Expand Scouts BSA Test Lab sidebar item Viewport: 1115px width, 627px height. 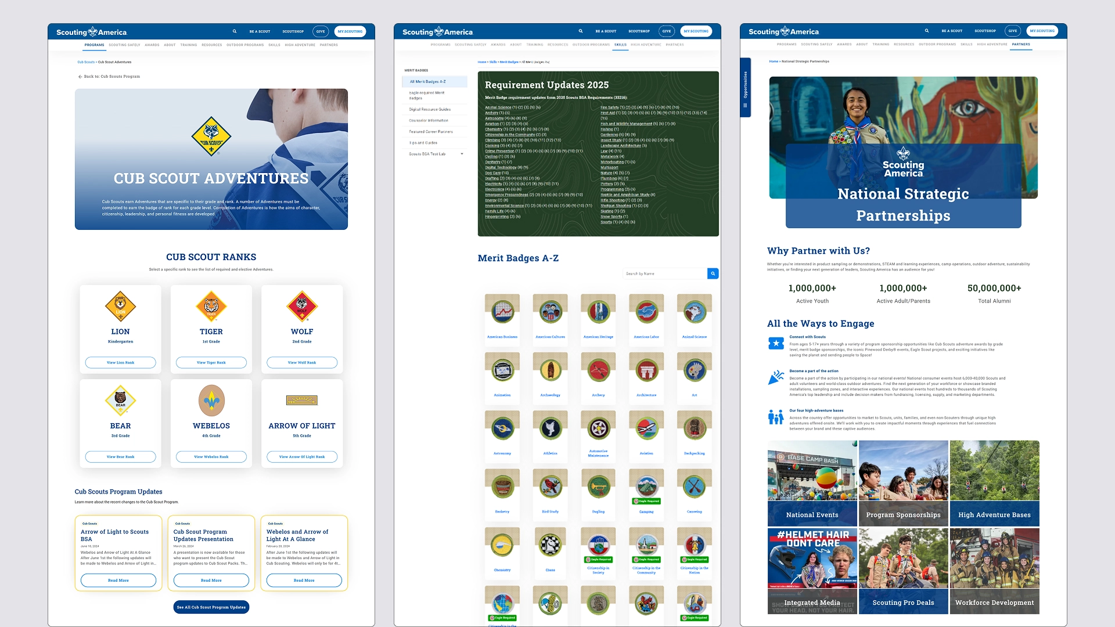[462, 154]
